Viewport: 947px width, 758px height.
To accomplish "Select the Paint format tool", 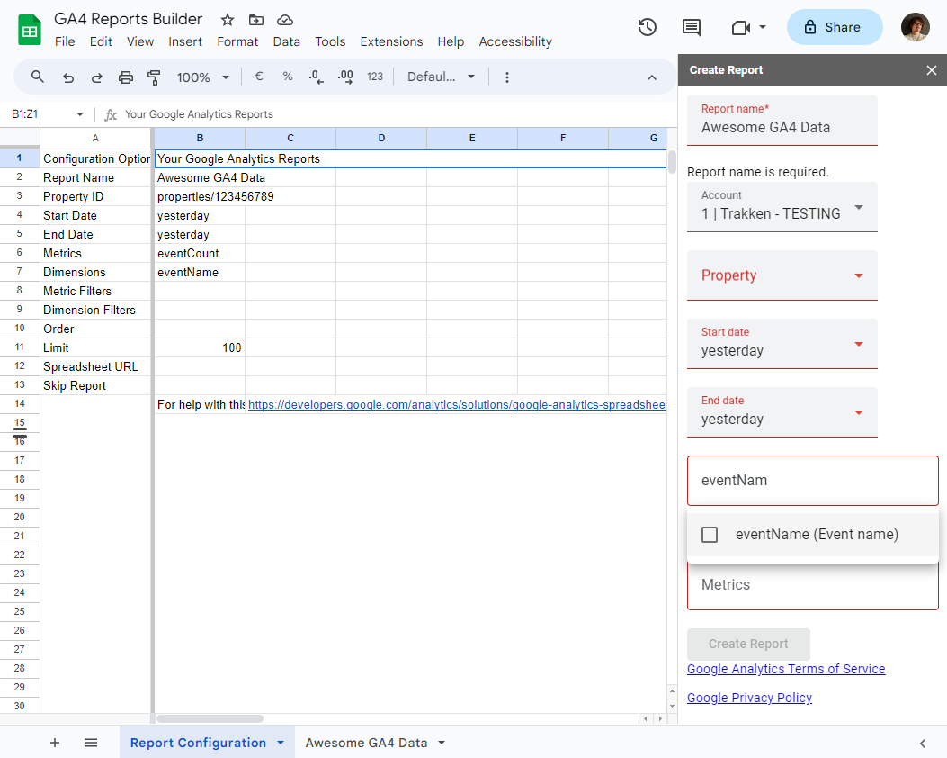I will coord(154,77).
